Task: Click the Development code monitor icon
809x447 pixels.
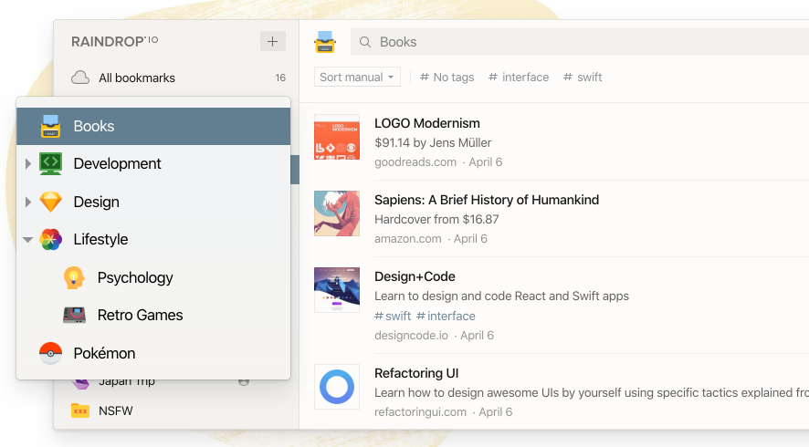Action: (x=50, y=164)
